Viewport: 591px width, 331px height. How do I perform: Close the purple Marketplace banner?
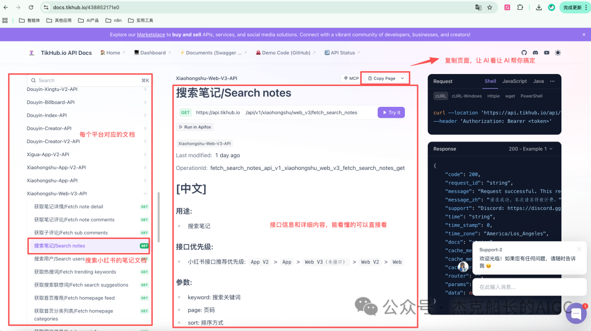pos(584,35)
